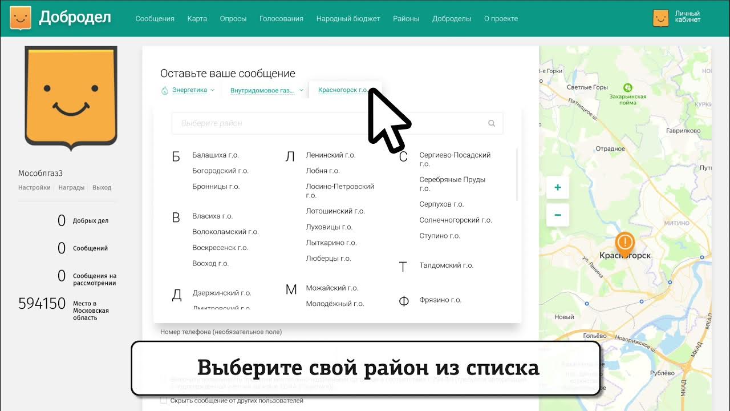This screenshot has height=411, width=730.
Task: Select Лобня г.о. from the list
Action: (323, 171)
